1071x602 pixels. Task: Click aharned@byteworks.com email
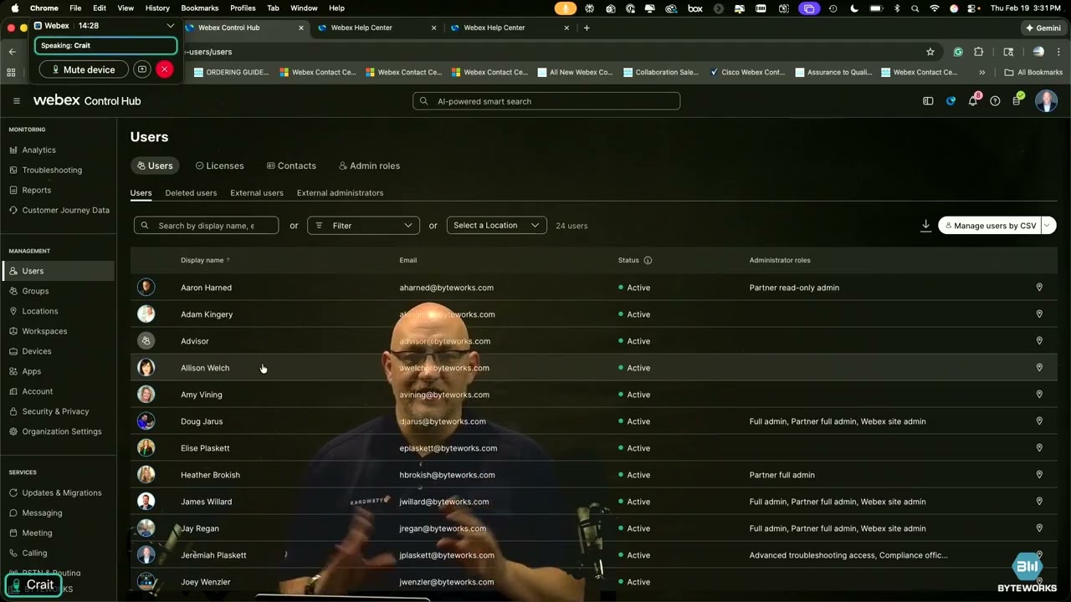point(446,288)
